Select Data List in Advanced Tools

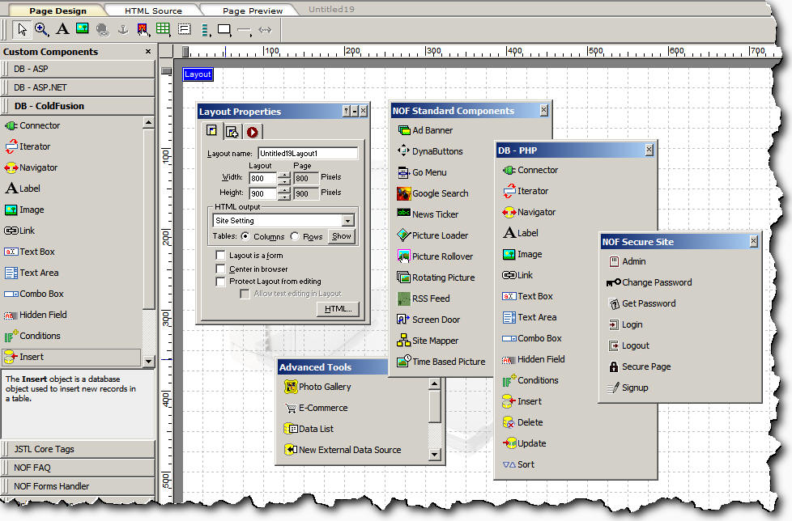coord(309,429)
